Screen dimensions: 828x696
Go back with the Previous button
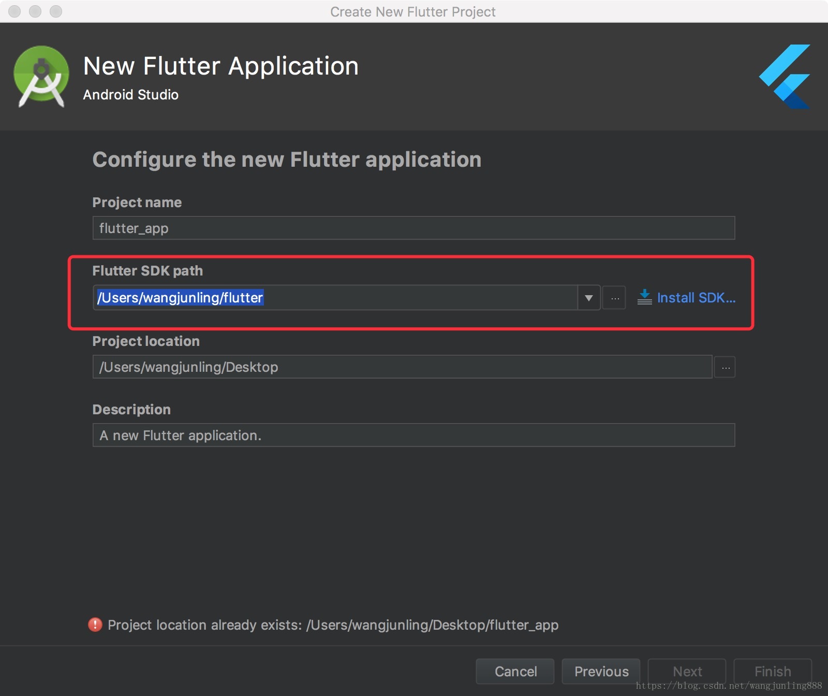tap(601, 671)
